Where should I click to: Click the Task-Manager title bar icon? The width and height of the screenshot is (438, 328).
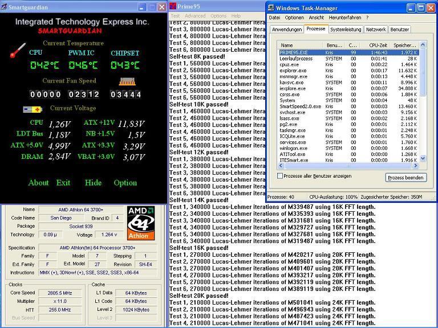tap(271, 8)
